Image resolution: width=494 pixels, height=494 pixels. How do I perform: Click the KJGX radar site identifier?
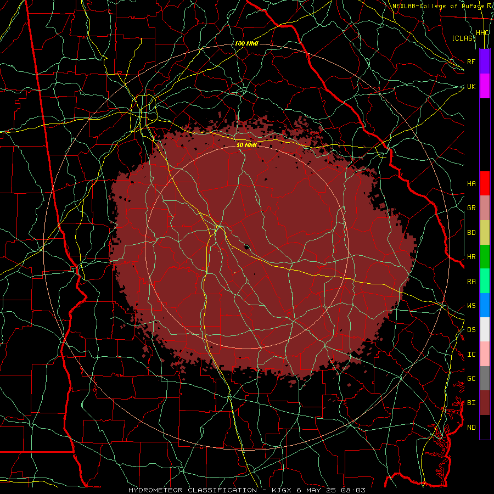coord(283,490)
